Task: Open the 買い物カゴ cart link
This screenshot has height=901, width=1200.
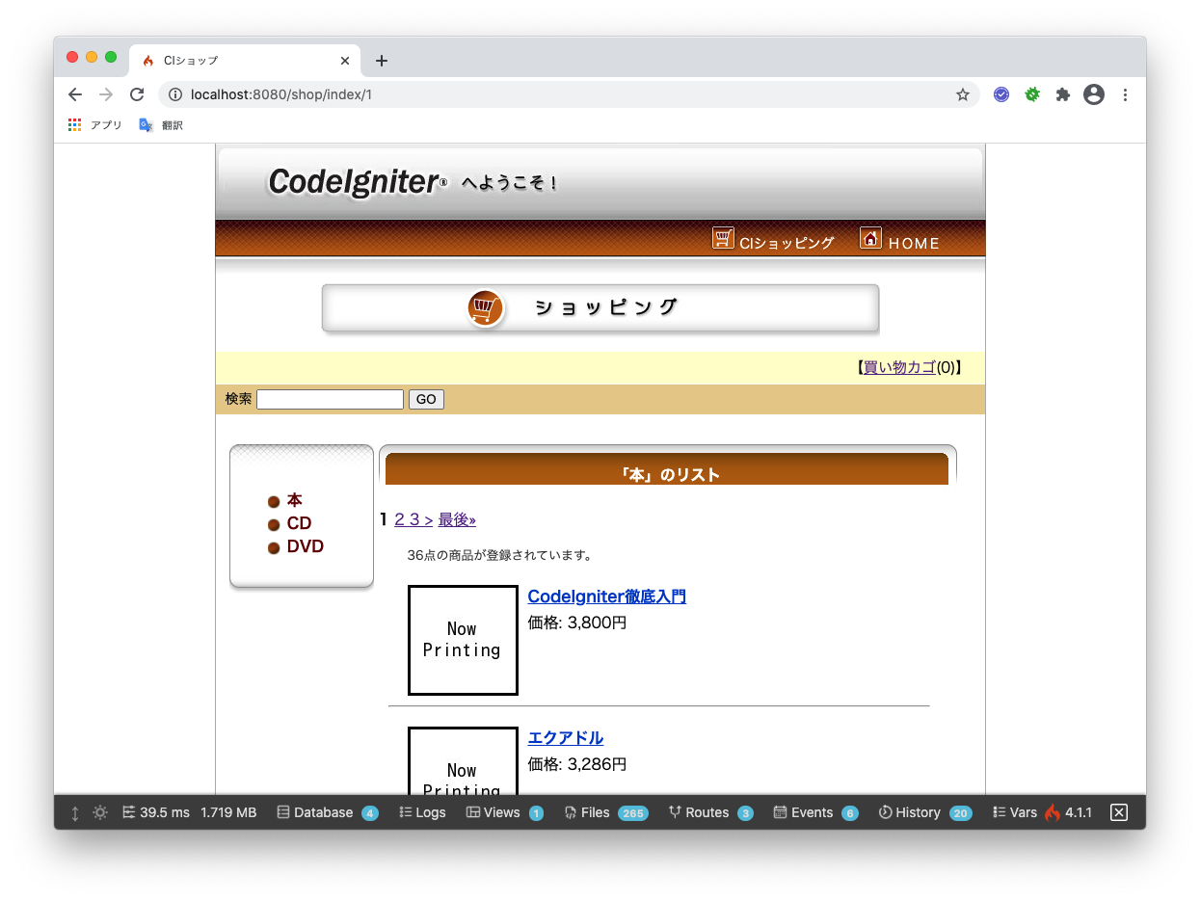Action: click(899, 367)
